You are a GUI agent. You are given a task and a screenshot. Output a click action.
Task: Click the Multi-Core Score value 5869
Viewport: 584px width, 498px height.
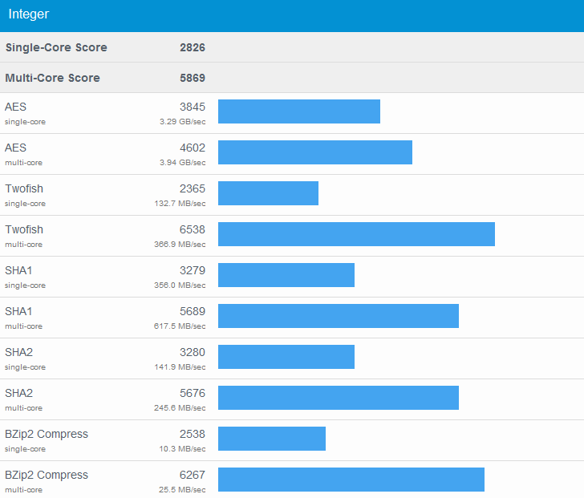[193, 78]
